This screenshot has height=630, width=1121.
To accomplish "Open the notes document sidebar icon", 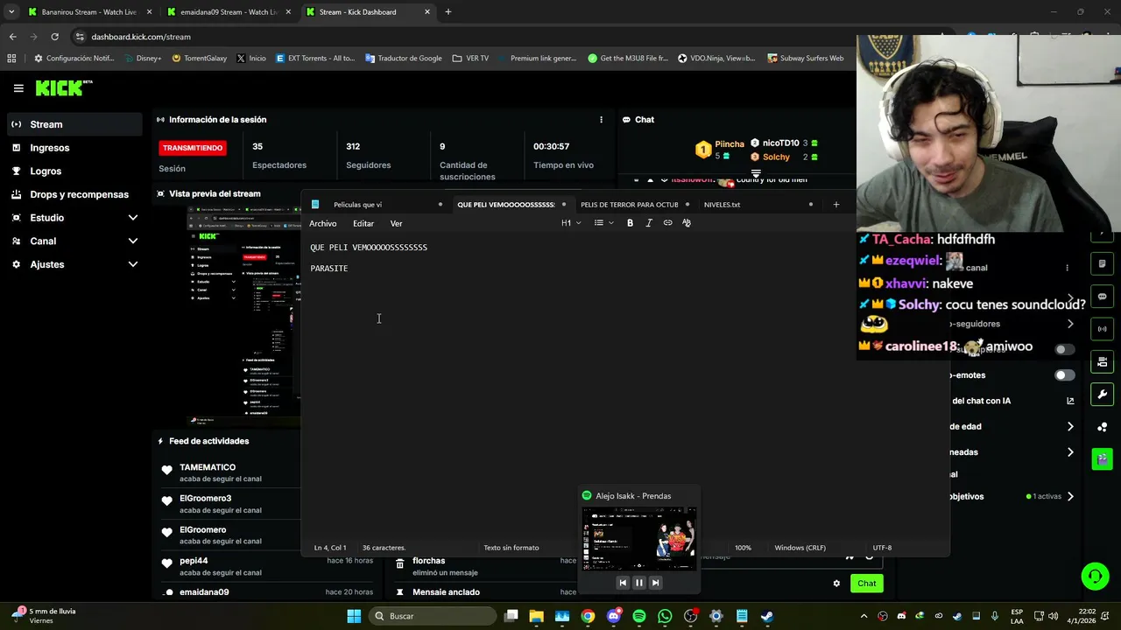I will point(1102,264).
